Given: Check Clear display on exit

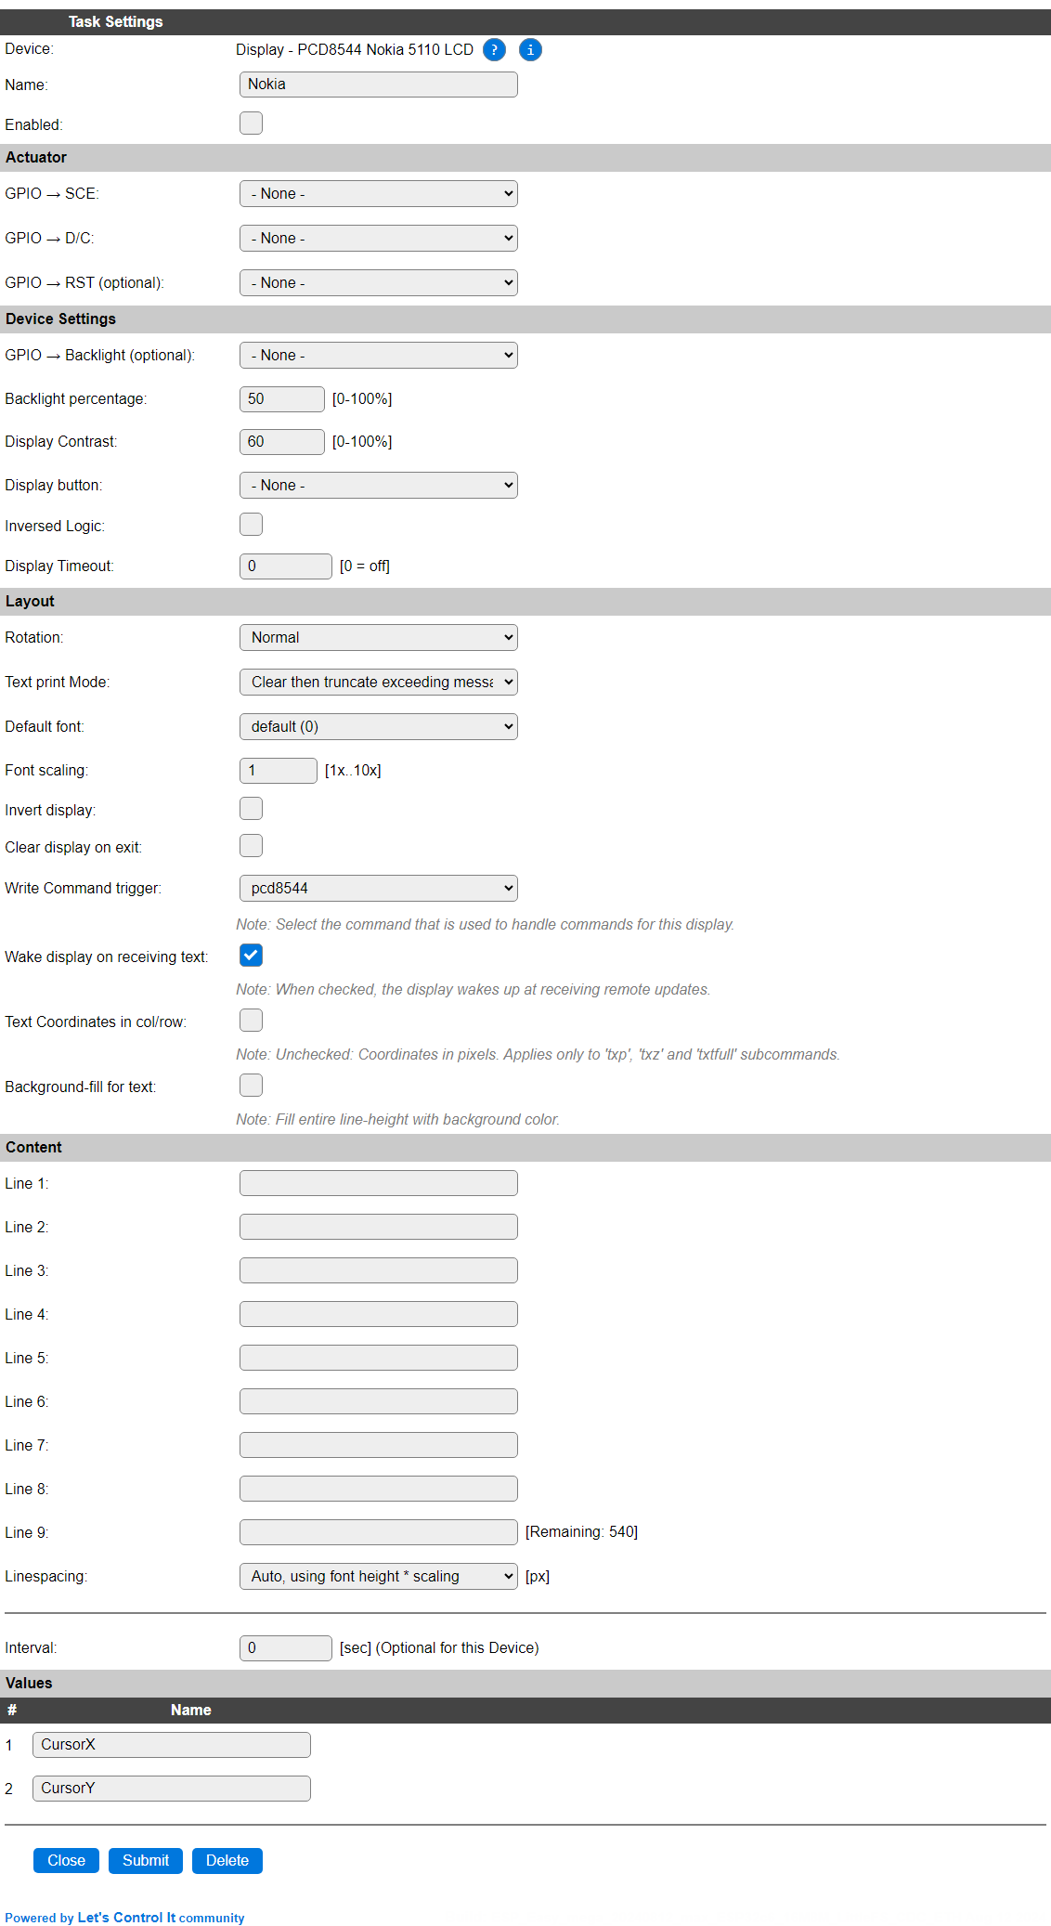Looking at the screenshot, I should 251,846.
